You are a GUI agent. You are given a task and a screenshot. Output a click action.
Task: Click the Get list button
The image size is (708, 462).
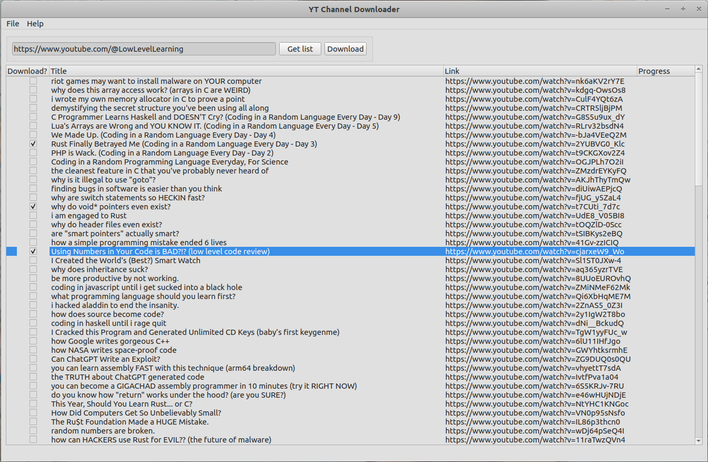300,49
